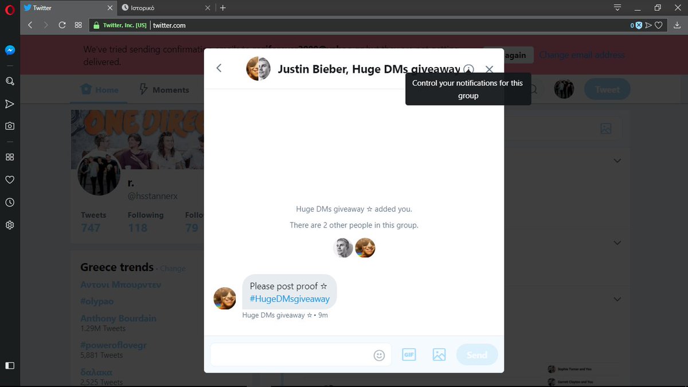The width and height of the screenshot is (688, 387).
Task: Bookmark page with address bar heart
Action: pyautogui.click(x=659, y=25)
